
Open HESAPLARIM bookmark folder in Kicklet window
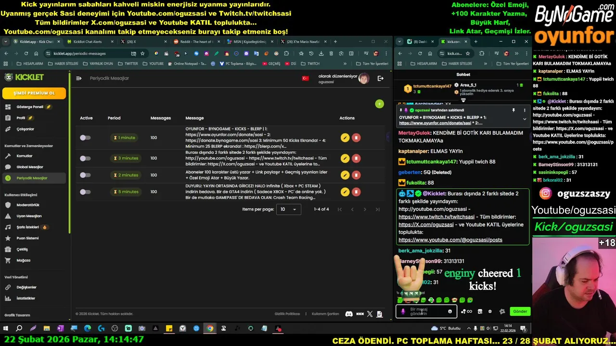(30, 63)
